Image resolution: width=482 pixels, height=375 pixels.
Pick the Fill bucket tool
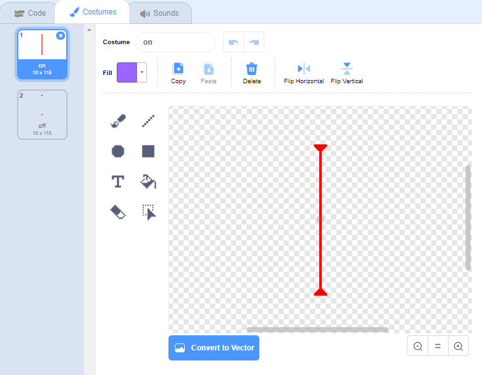pyautogui.click(x=148, y=182)
